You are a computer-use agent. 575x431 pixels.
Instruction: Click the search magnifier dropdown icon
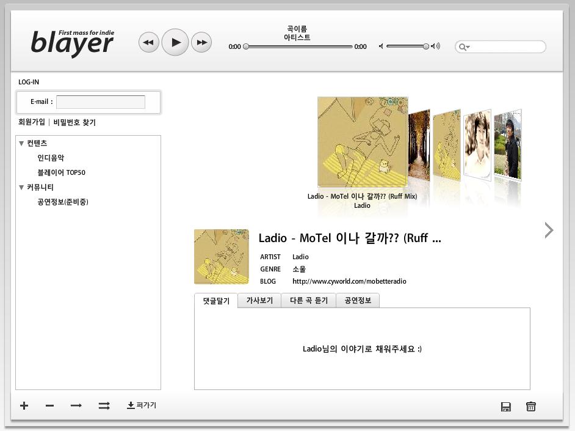click(465, 47)
